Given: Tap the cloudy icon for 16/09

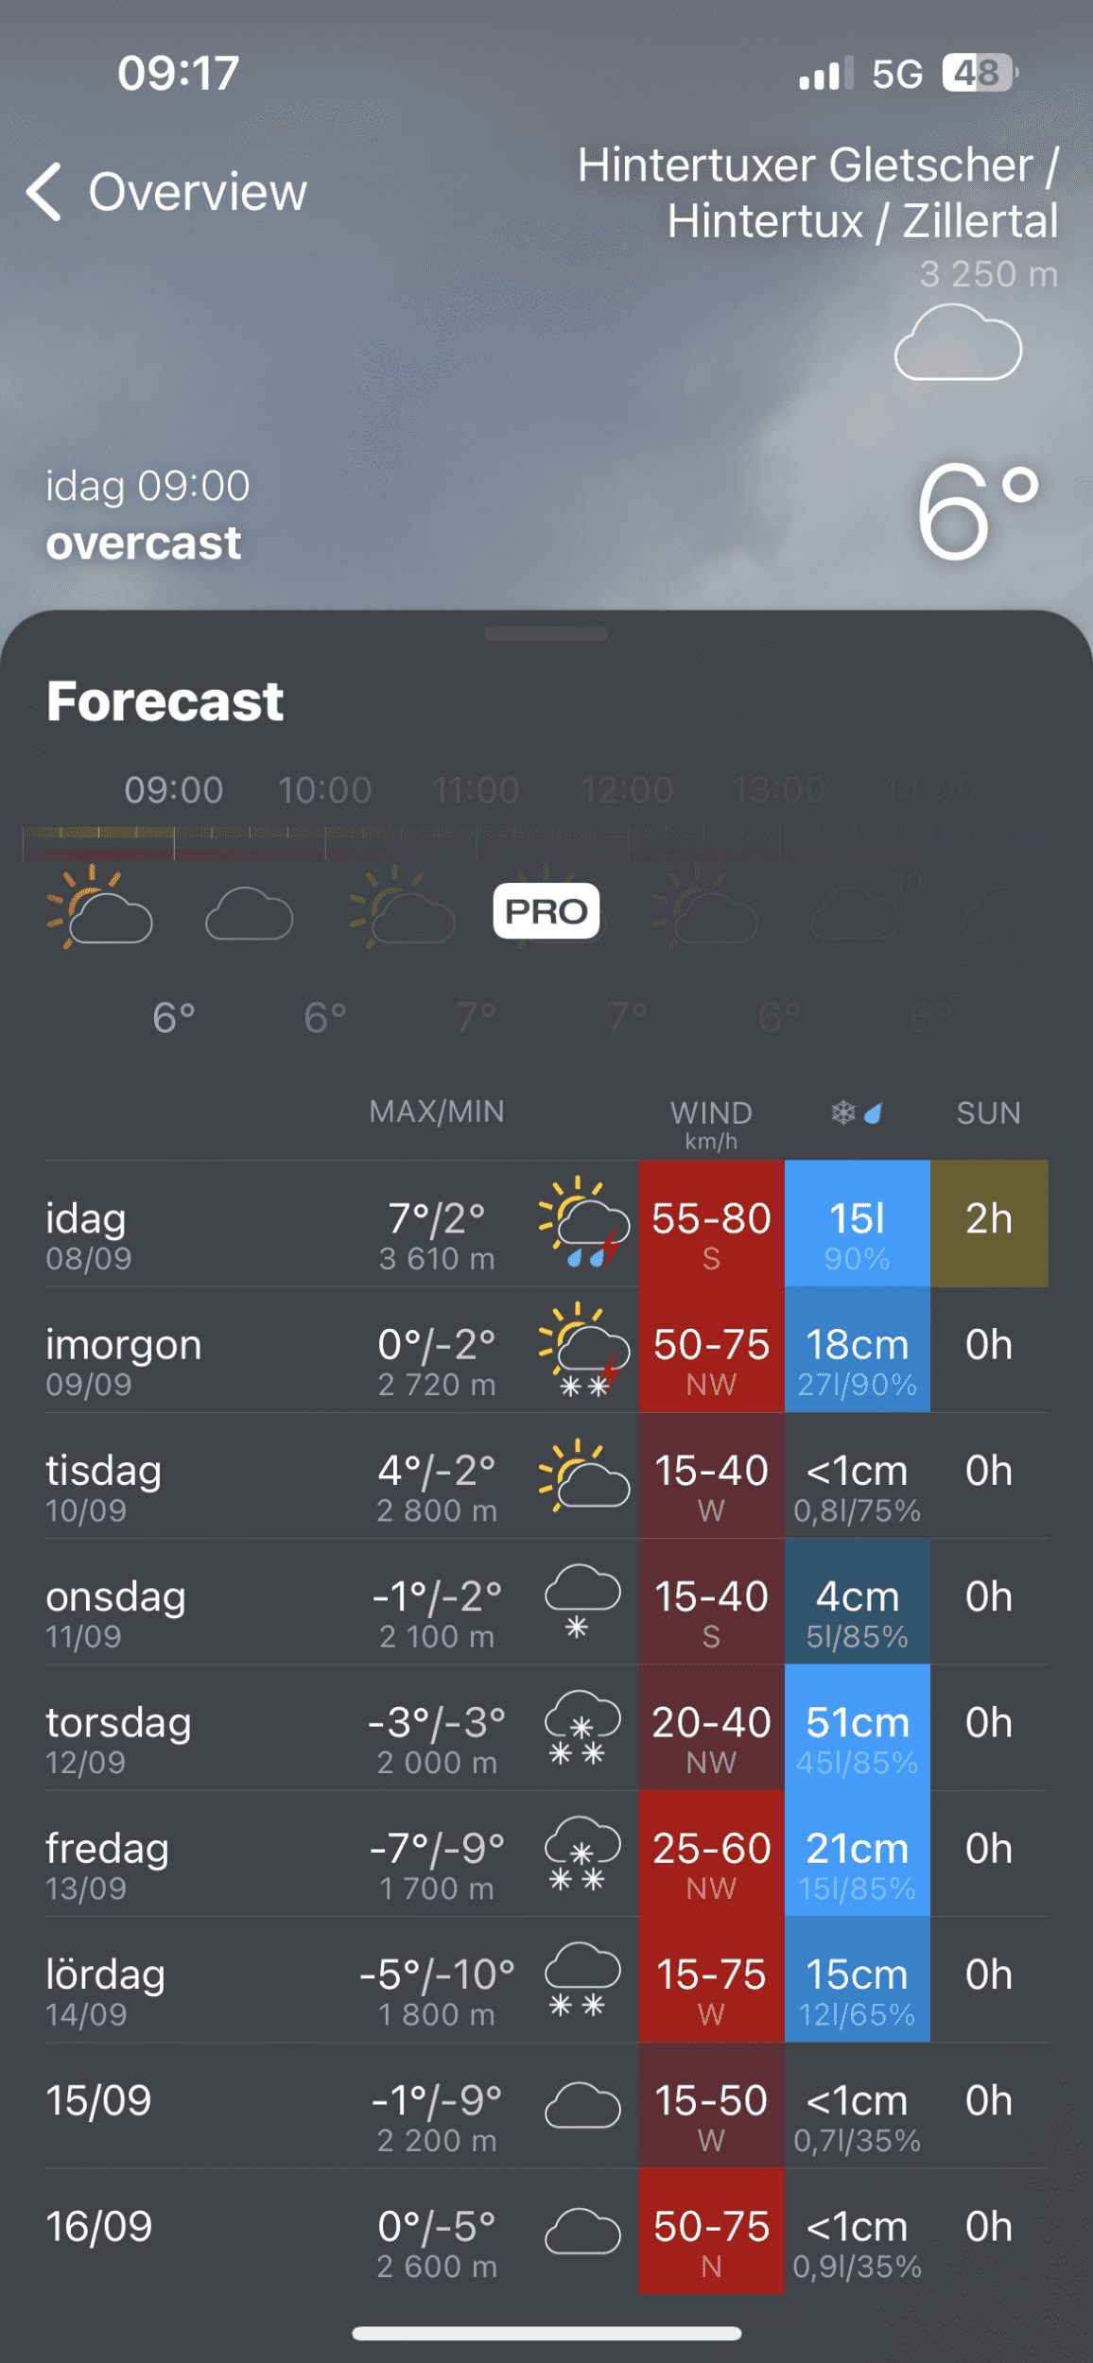Looking at the screenshot, I should click(x=582, y=2231).
